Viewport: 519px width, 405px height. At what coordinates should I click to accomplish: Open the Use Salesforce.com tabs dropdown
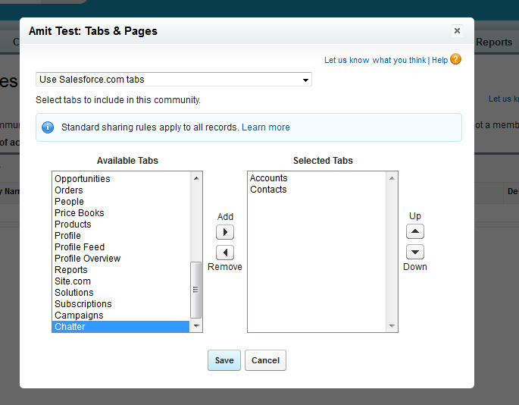(174, 80)
